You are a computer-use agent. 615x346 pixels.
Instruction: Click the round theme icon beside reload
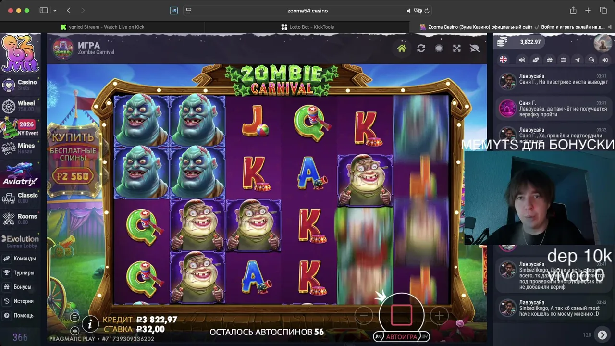coord(439,48)
